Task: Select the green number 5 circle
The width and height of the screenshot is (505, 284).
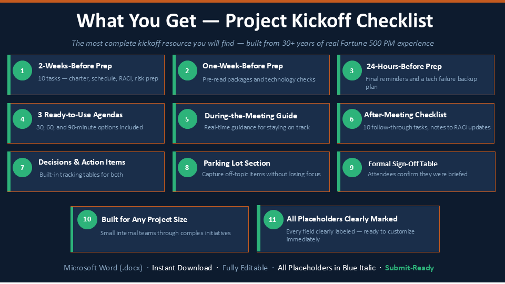Action: (x=187, y=119)
